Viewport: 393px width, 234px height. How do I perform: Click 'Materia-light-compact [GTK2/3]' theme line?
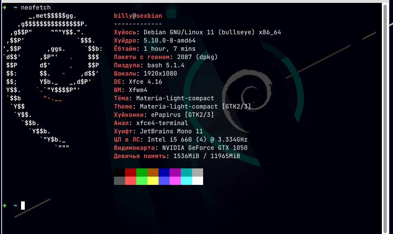tap(196, 106)
